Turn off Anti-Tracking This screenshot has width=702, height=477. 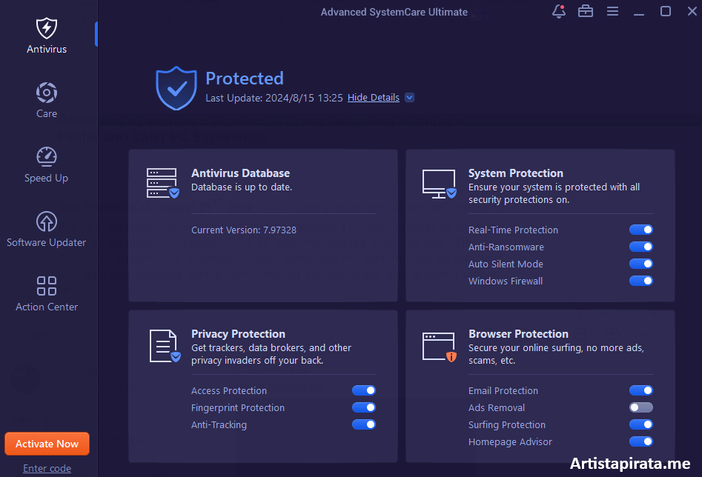pos(364,424)
